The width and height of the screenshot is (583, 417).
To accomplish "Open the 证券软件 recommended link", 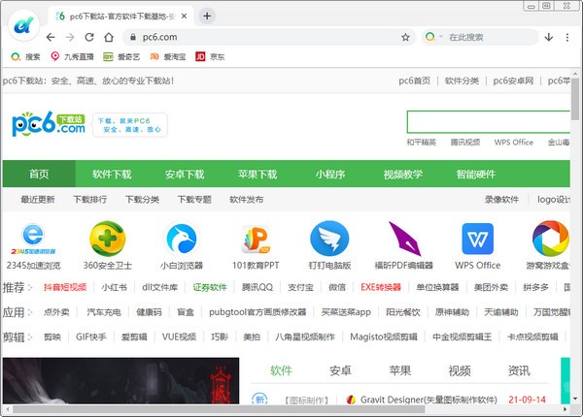I will 210,287.
